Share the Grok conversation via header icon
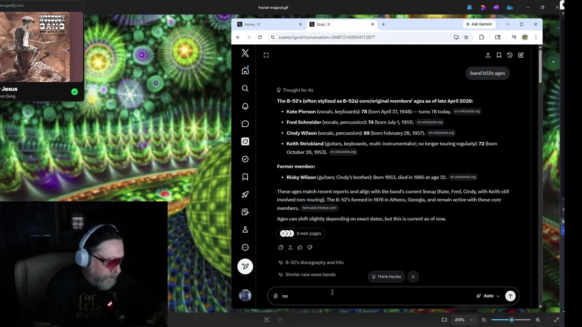This screenshot has height=327, width=582. point(488,55)
